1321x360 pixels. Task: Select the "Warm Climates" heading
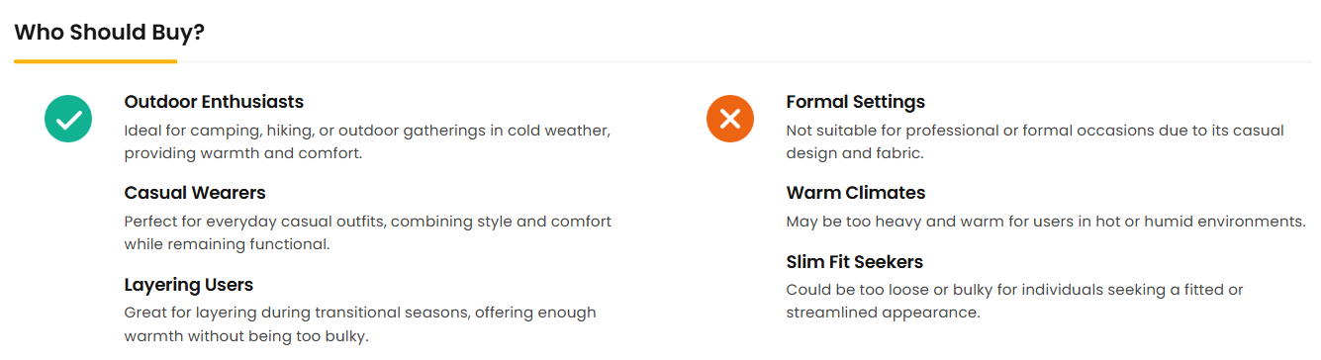point(856,193)
